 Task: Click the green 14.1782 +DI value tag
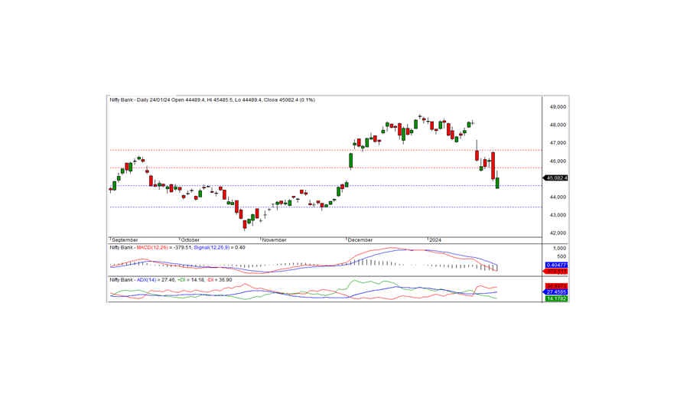556,298
